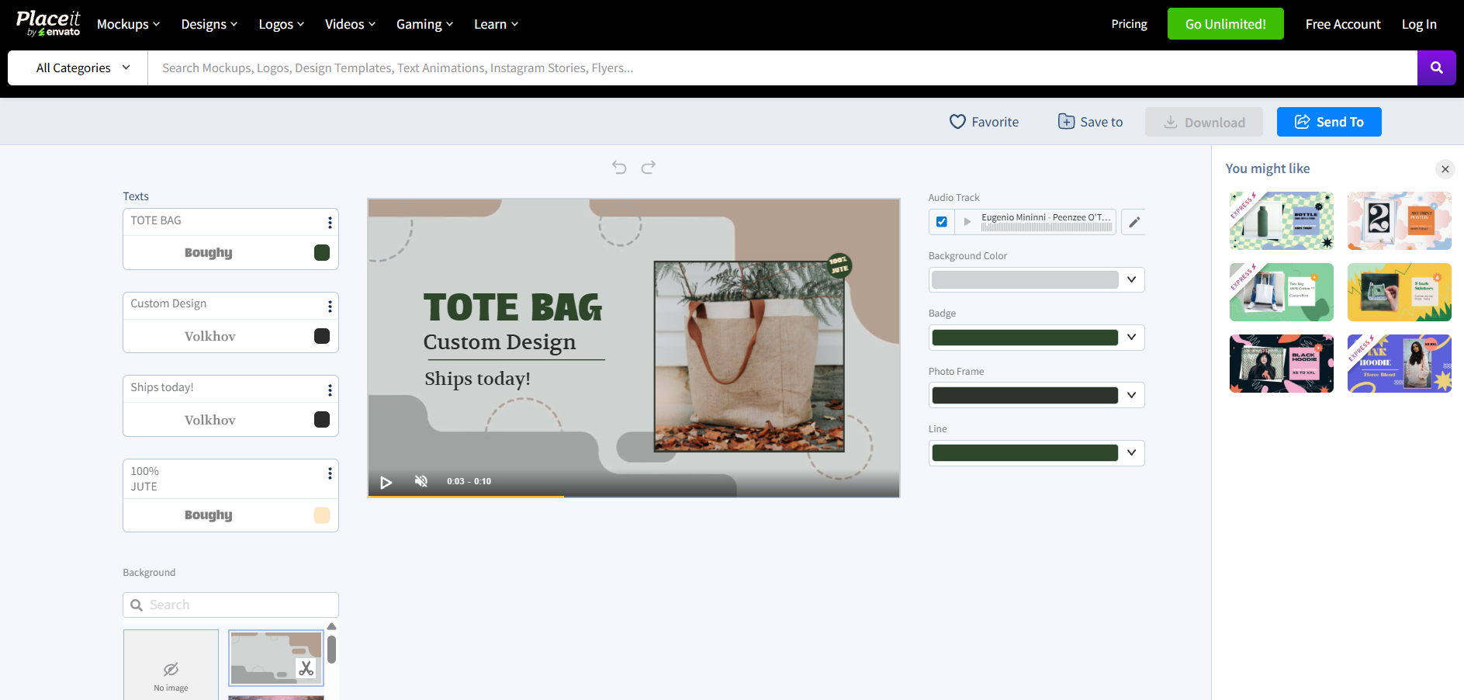Image resolution: width=1464 pixels, height=700 pixels.
Task: Click the undo arrow above the preview
Action: click(618, 167)
